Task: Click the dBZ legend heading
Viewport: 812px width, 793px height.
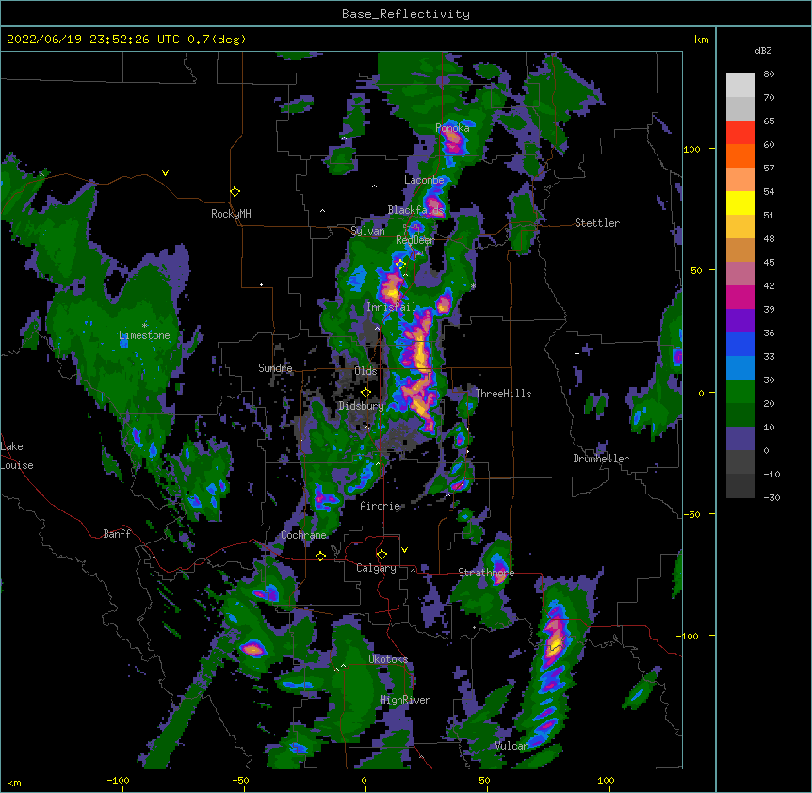Action: click(763, 51)
